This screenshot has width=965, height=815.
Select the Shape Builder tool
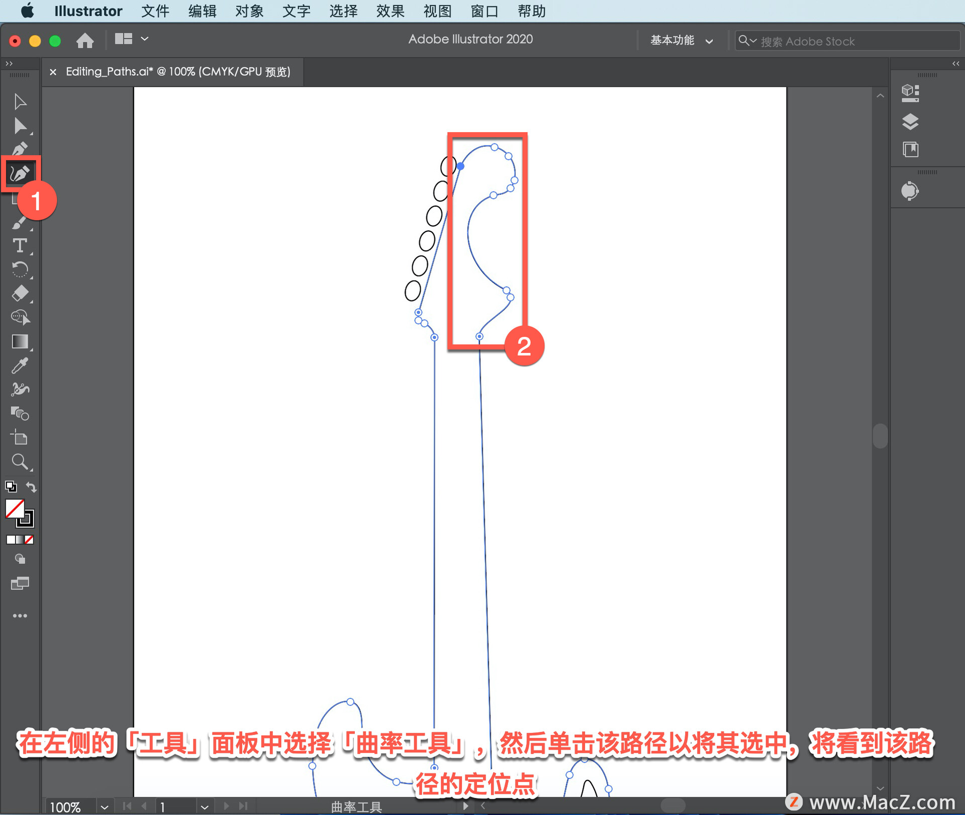pos(20,317)
